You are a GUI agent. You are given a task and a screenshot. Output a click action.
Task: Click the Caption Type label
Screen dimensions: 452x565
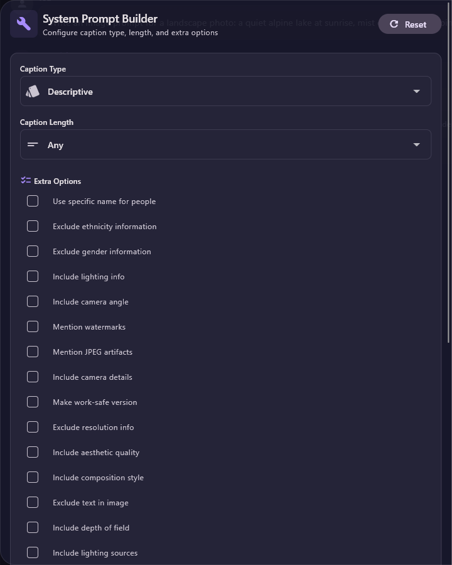click(43, 69)
